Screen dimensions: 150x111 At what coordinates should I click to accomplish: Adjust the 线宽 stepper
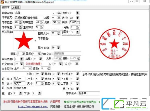pos(58,74)
